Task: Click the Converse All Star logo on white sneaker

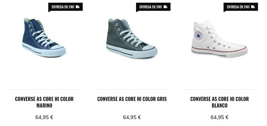Action: click(x=199, y=35)
